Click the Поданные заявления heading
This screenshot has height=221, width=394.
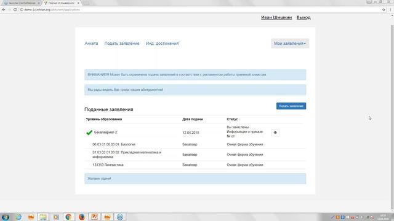109,109
